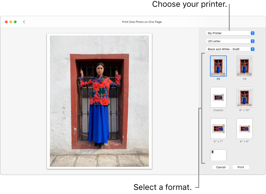
Task: Click the Black and White - Draft preset control
Action: click(230, 49)
